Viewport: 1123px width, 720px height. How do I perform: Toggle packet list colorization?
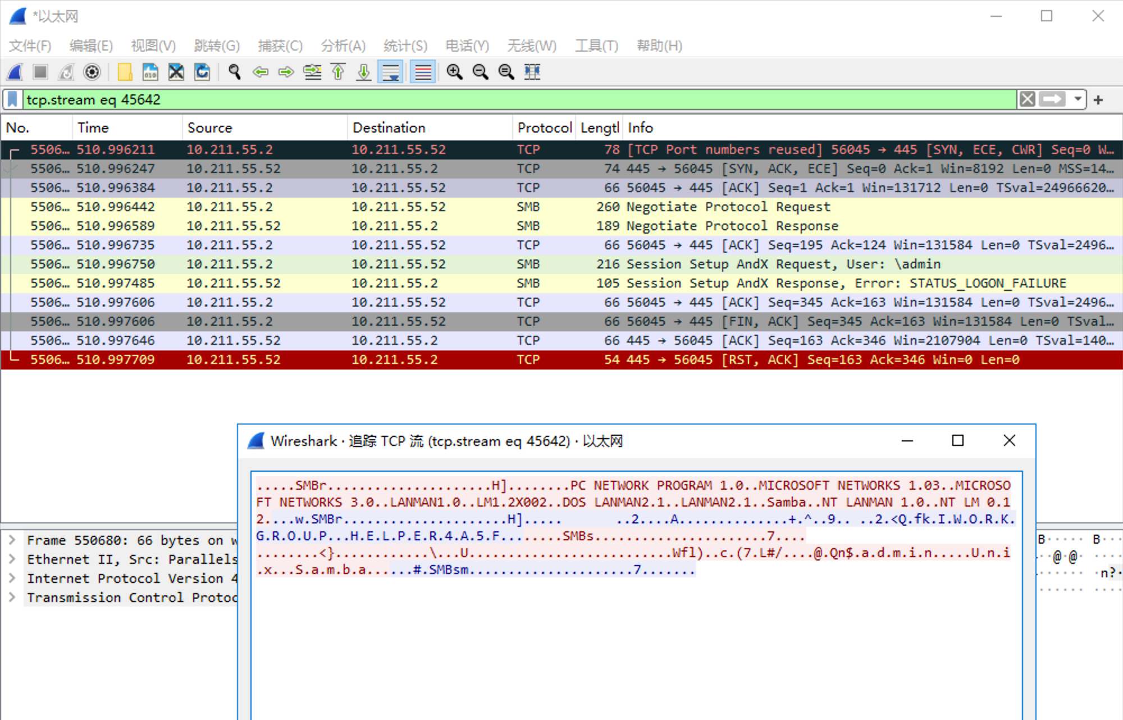pyautogui.click(x=423, y=72)
